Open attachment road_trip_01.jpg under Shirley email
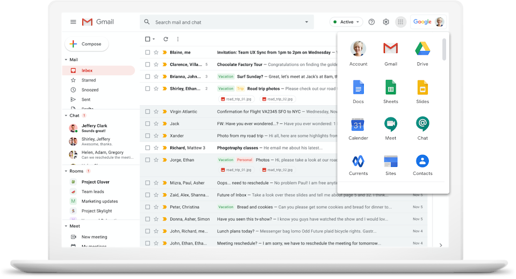Image resolution: width=516 pixels, height=279 pixels. [236, 99]
